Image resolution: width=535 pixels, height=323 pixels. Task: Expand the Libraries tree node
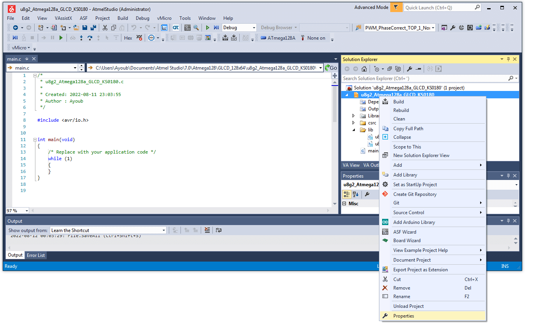point(353,116)
